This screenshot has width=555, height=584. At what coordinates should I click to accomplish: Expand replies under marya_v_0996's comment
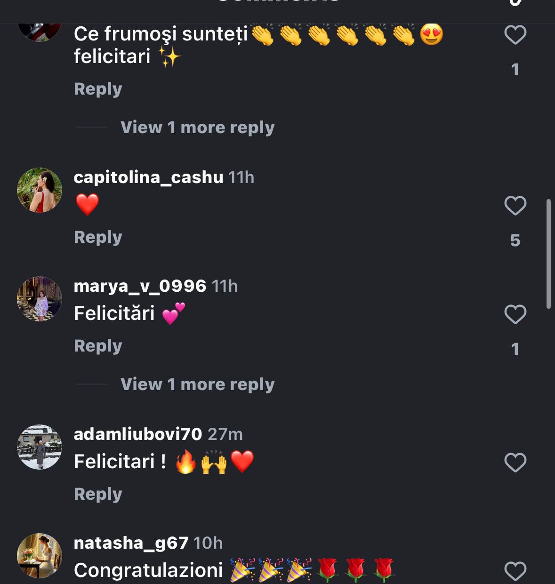tap(197, 384)
